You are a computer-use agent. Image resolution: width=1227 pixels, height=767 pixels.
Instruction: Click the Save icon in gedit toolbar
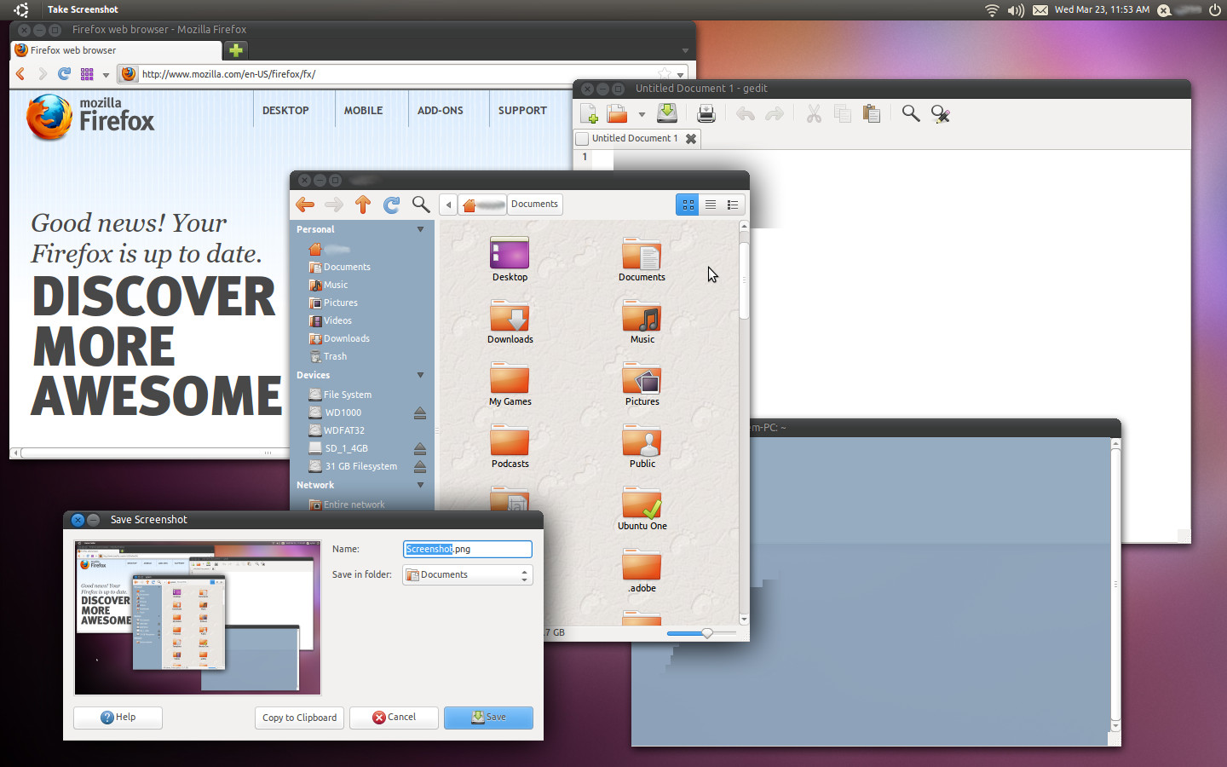[667, 112]
